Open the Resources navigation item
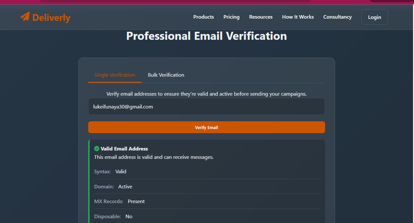The height and width of the screenshot is (223, 414). click(x=261, y=17)
